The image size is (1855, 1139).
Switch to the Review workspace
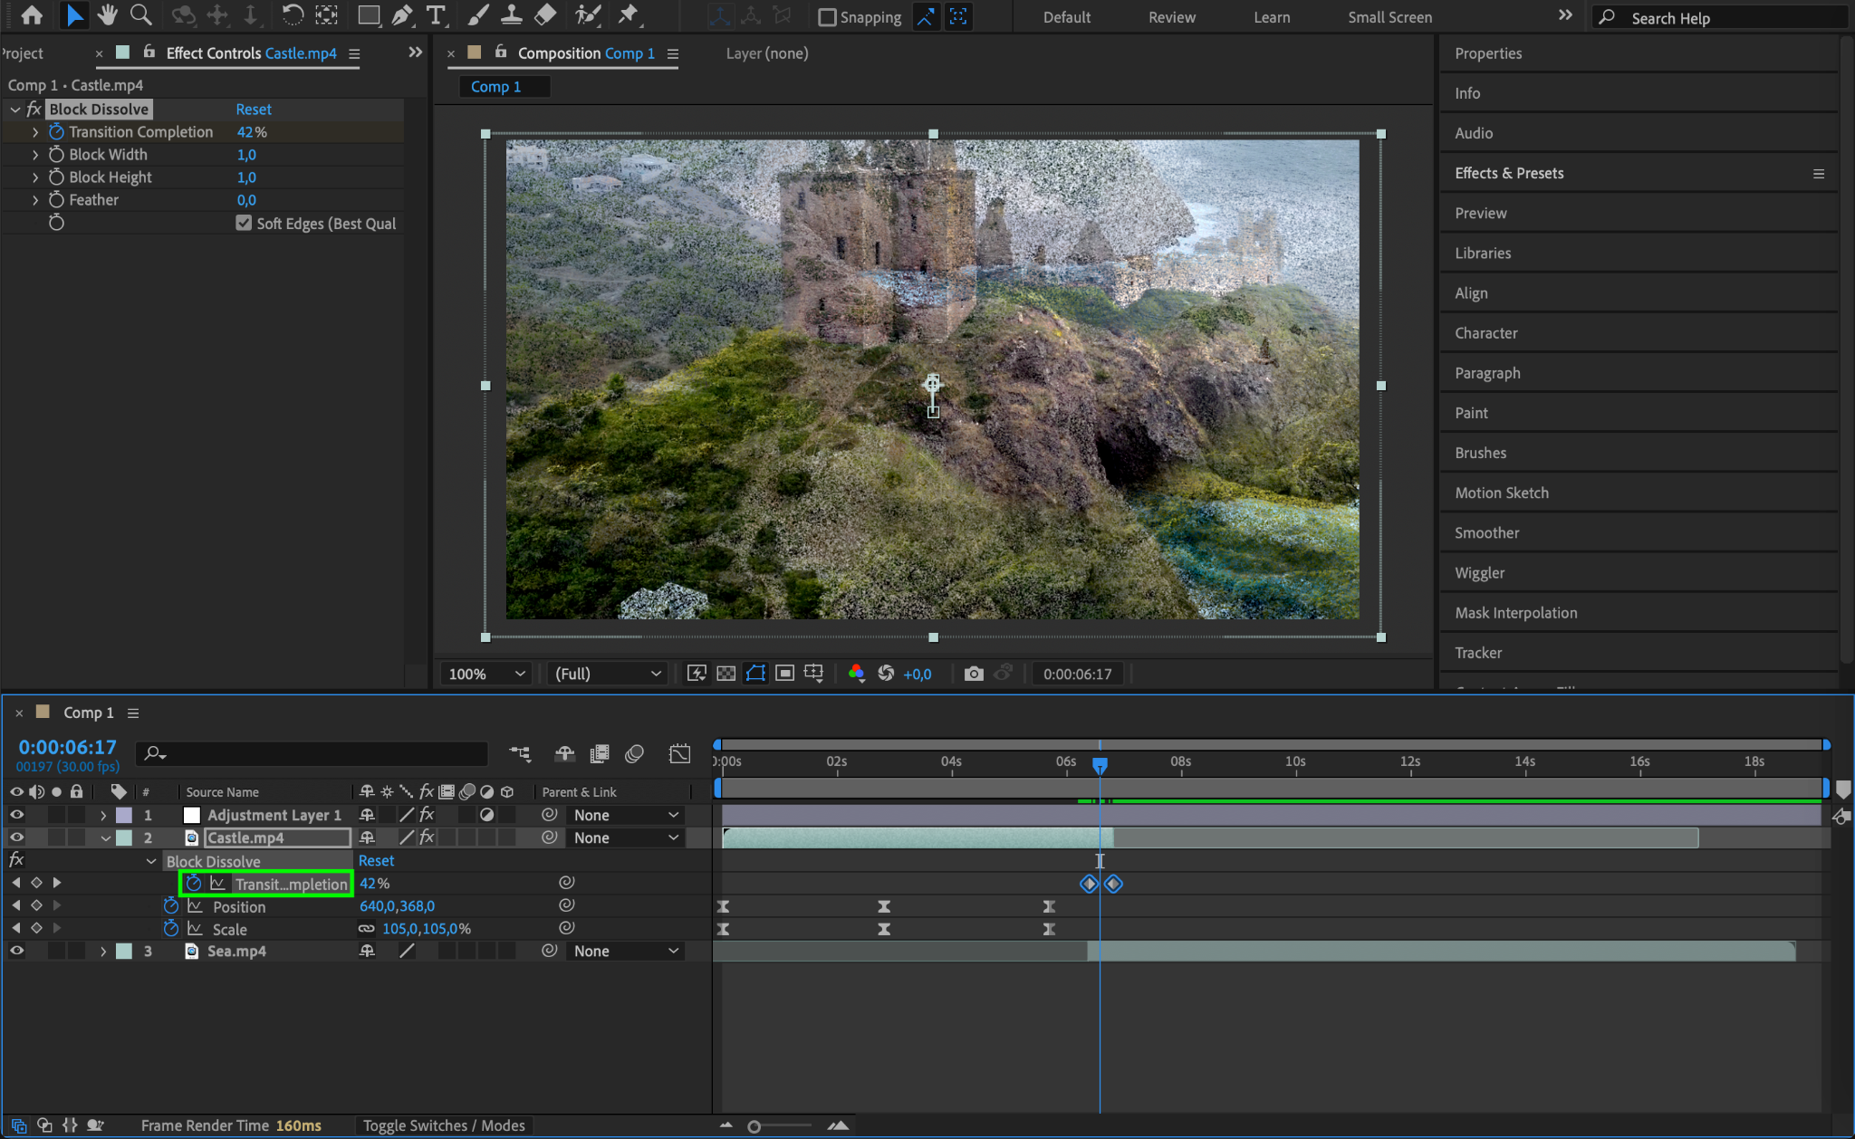coord(1171,17)
